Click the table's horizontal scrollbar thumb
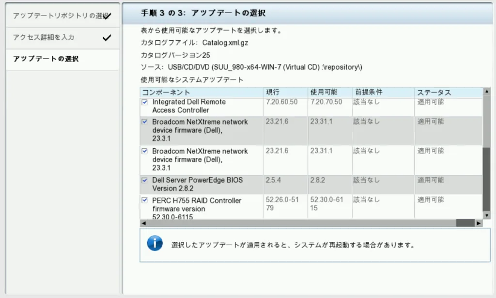The width and height of the screenshot is (496, 298). pyautogui.click(x=465, y=223)
